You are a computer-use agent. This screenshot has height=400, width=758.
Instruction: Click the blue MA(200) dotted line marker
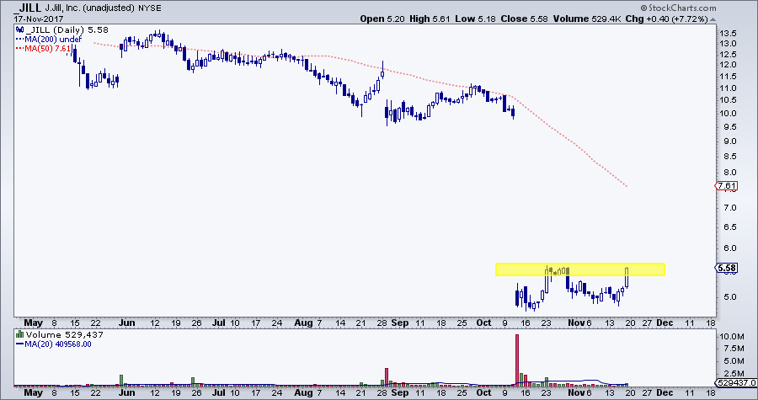tap(19, 37)
